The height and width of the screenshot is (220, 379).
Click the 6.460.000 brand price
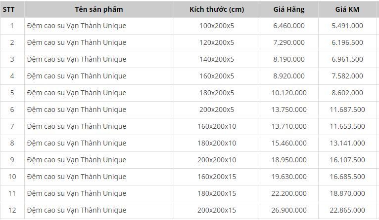click(289, 26)
